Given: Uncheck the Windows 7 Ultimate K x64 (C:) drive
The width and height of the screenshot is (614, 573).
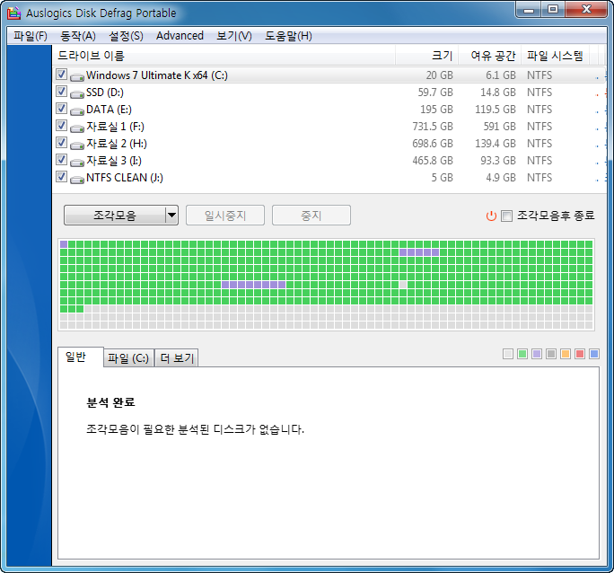Looking at the screenshot, I should [61, 75].
